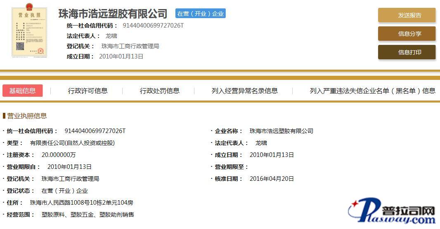Open the 行政处罚信息 tab

coord(159,91)
